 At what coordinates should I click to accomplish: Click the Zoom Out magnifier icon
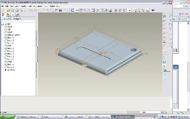pyautogui.click(x=89, y=10)
